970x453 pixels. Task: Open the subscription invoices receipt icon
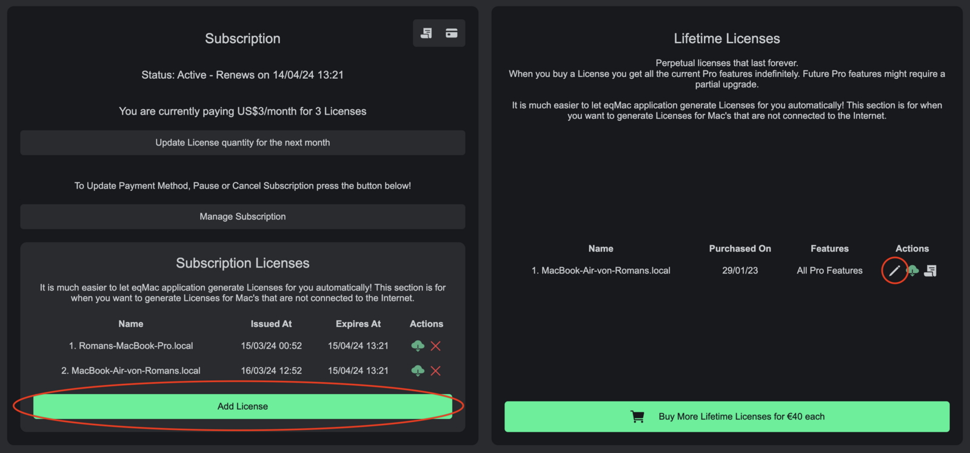(x=427, y=33)
